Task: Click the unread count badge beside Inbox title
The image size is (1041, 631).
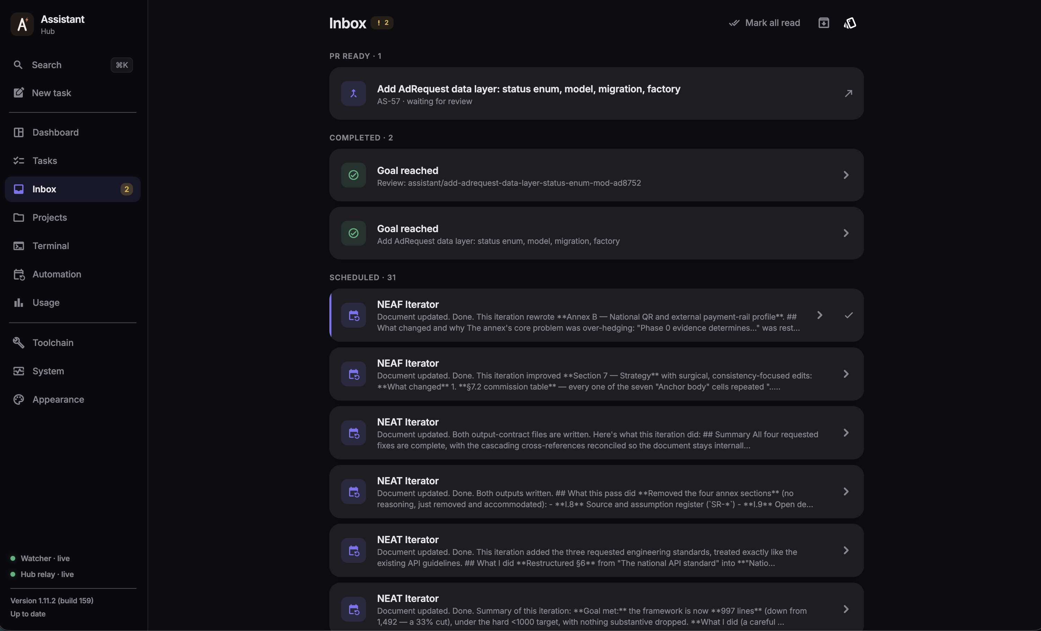Action: coord(382,23)
